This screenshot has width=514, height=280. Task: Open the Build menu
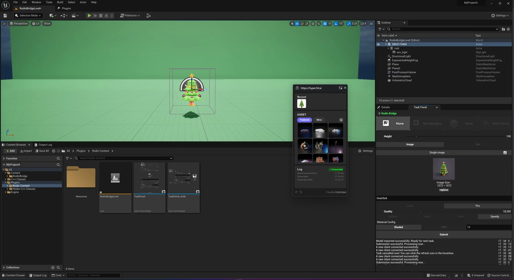60,2
